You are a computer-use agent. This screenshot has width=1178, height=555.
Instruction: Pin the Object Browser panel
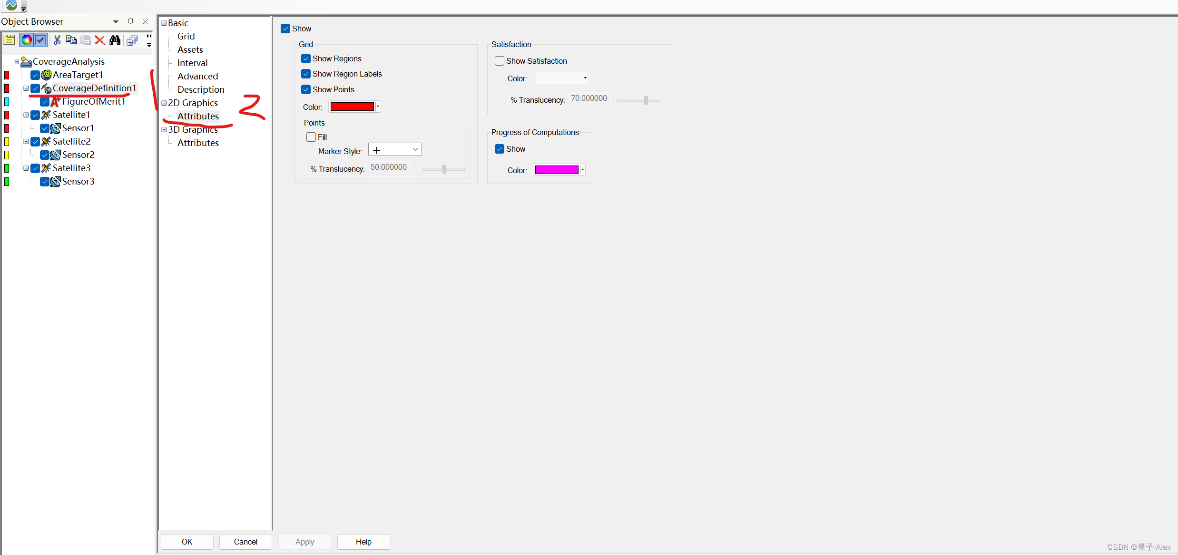130,21
